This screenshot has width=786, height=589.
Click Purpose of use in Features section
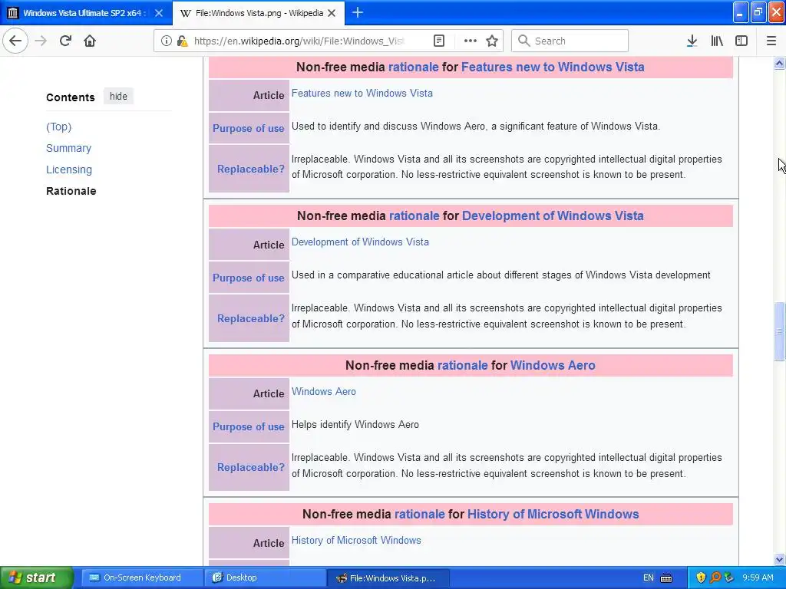pyautogui.click(x=248, y=128)
